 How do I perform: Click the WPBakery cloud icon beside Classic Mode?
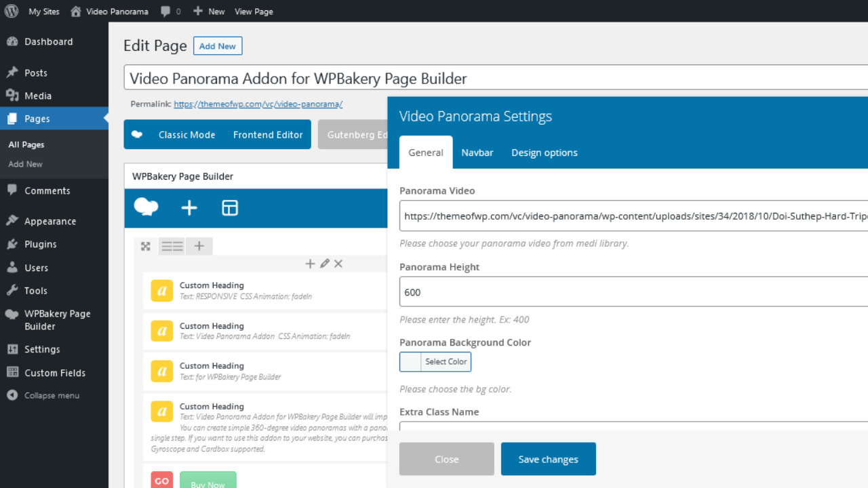pyautogui.click(x=137, y=134)
